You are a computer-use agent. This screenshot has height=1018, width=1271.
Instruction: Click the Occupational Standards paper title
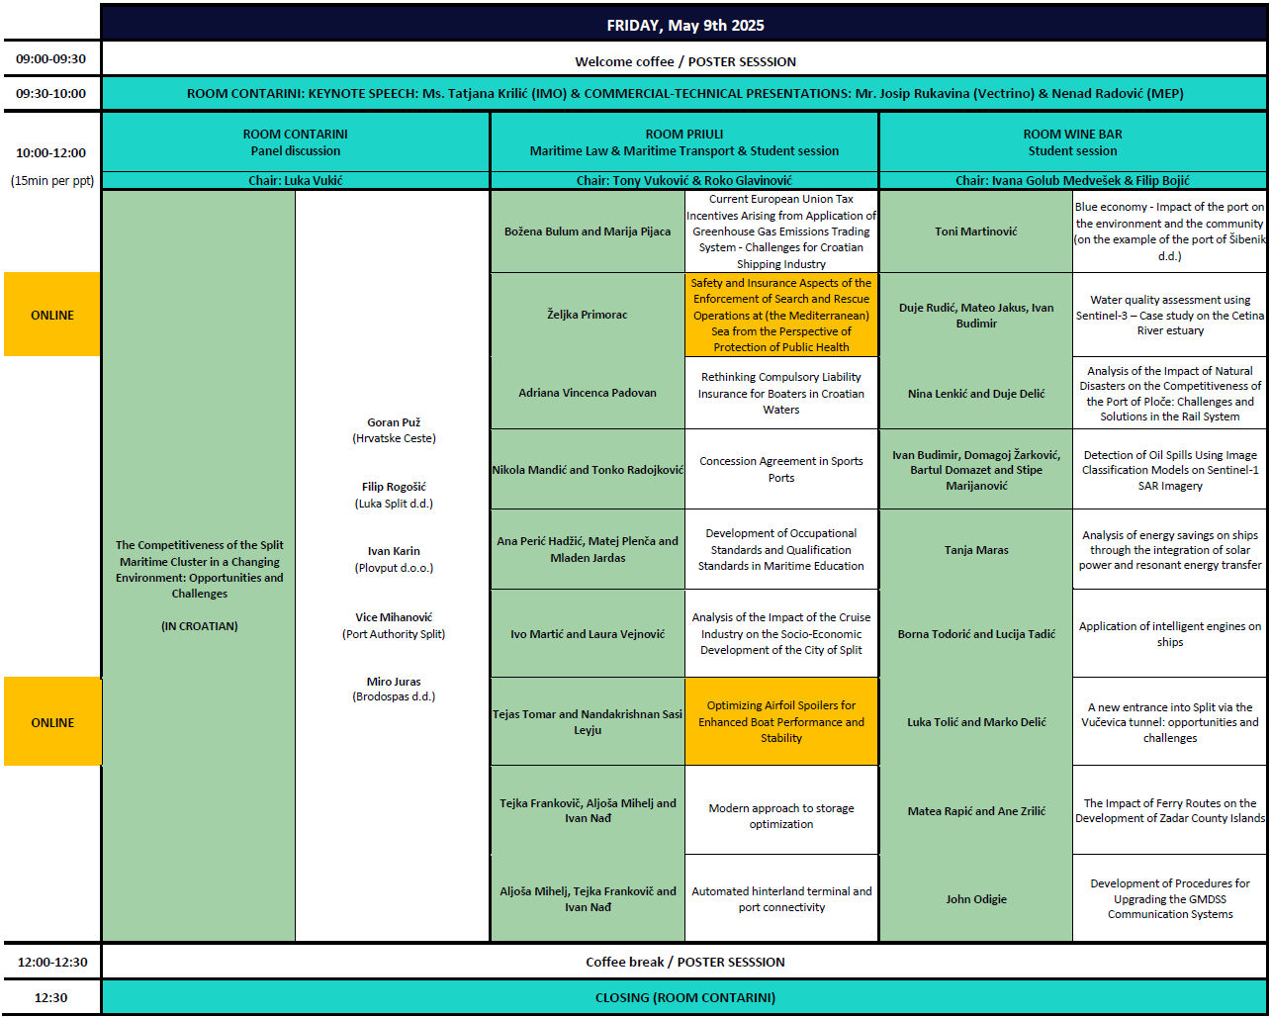[781, 549]
